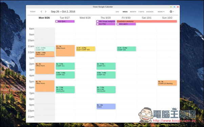Open the settings gear menu

pyautogui.click(x=171, y=12)
